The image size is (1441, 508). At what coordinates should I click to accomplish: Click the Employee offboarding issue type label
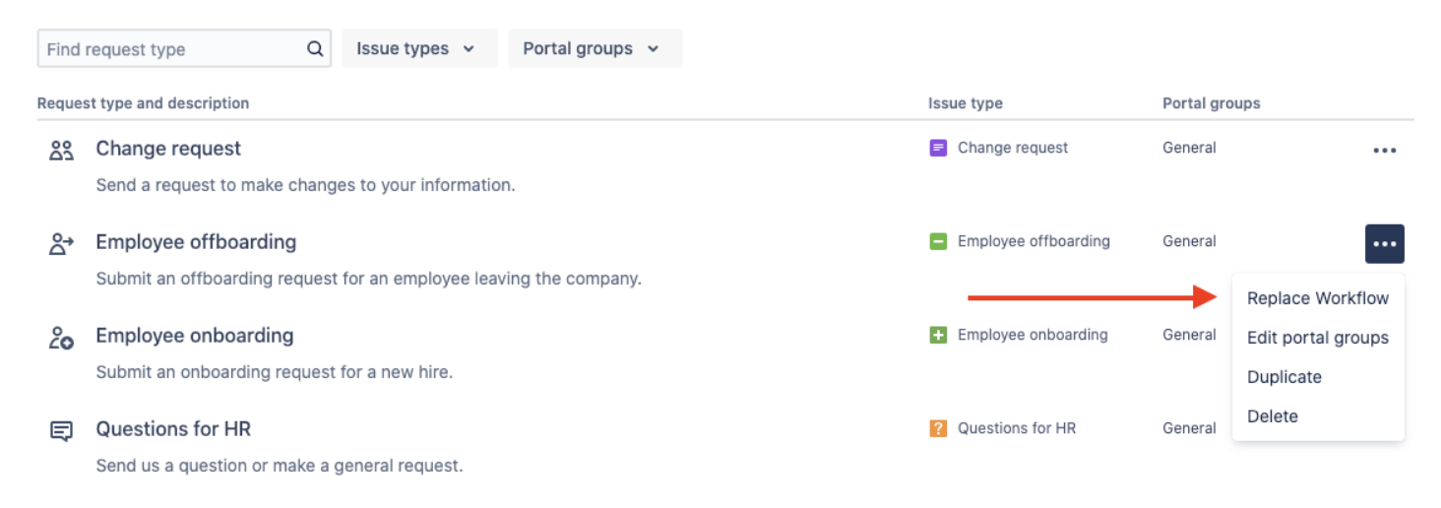point(1034,241)
